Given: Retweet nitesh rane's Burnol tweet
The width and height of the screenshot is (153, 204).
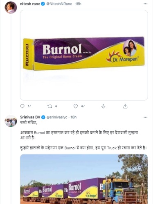Looking at the screenshot, I should pyautogui.click(x=49, y=106).
